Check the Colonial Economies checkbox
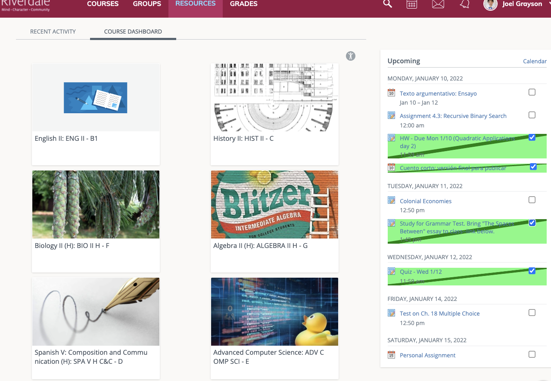 [x=532, y=200]
